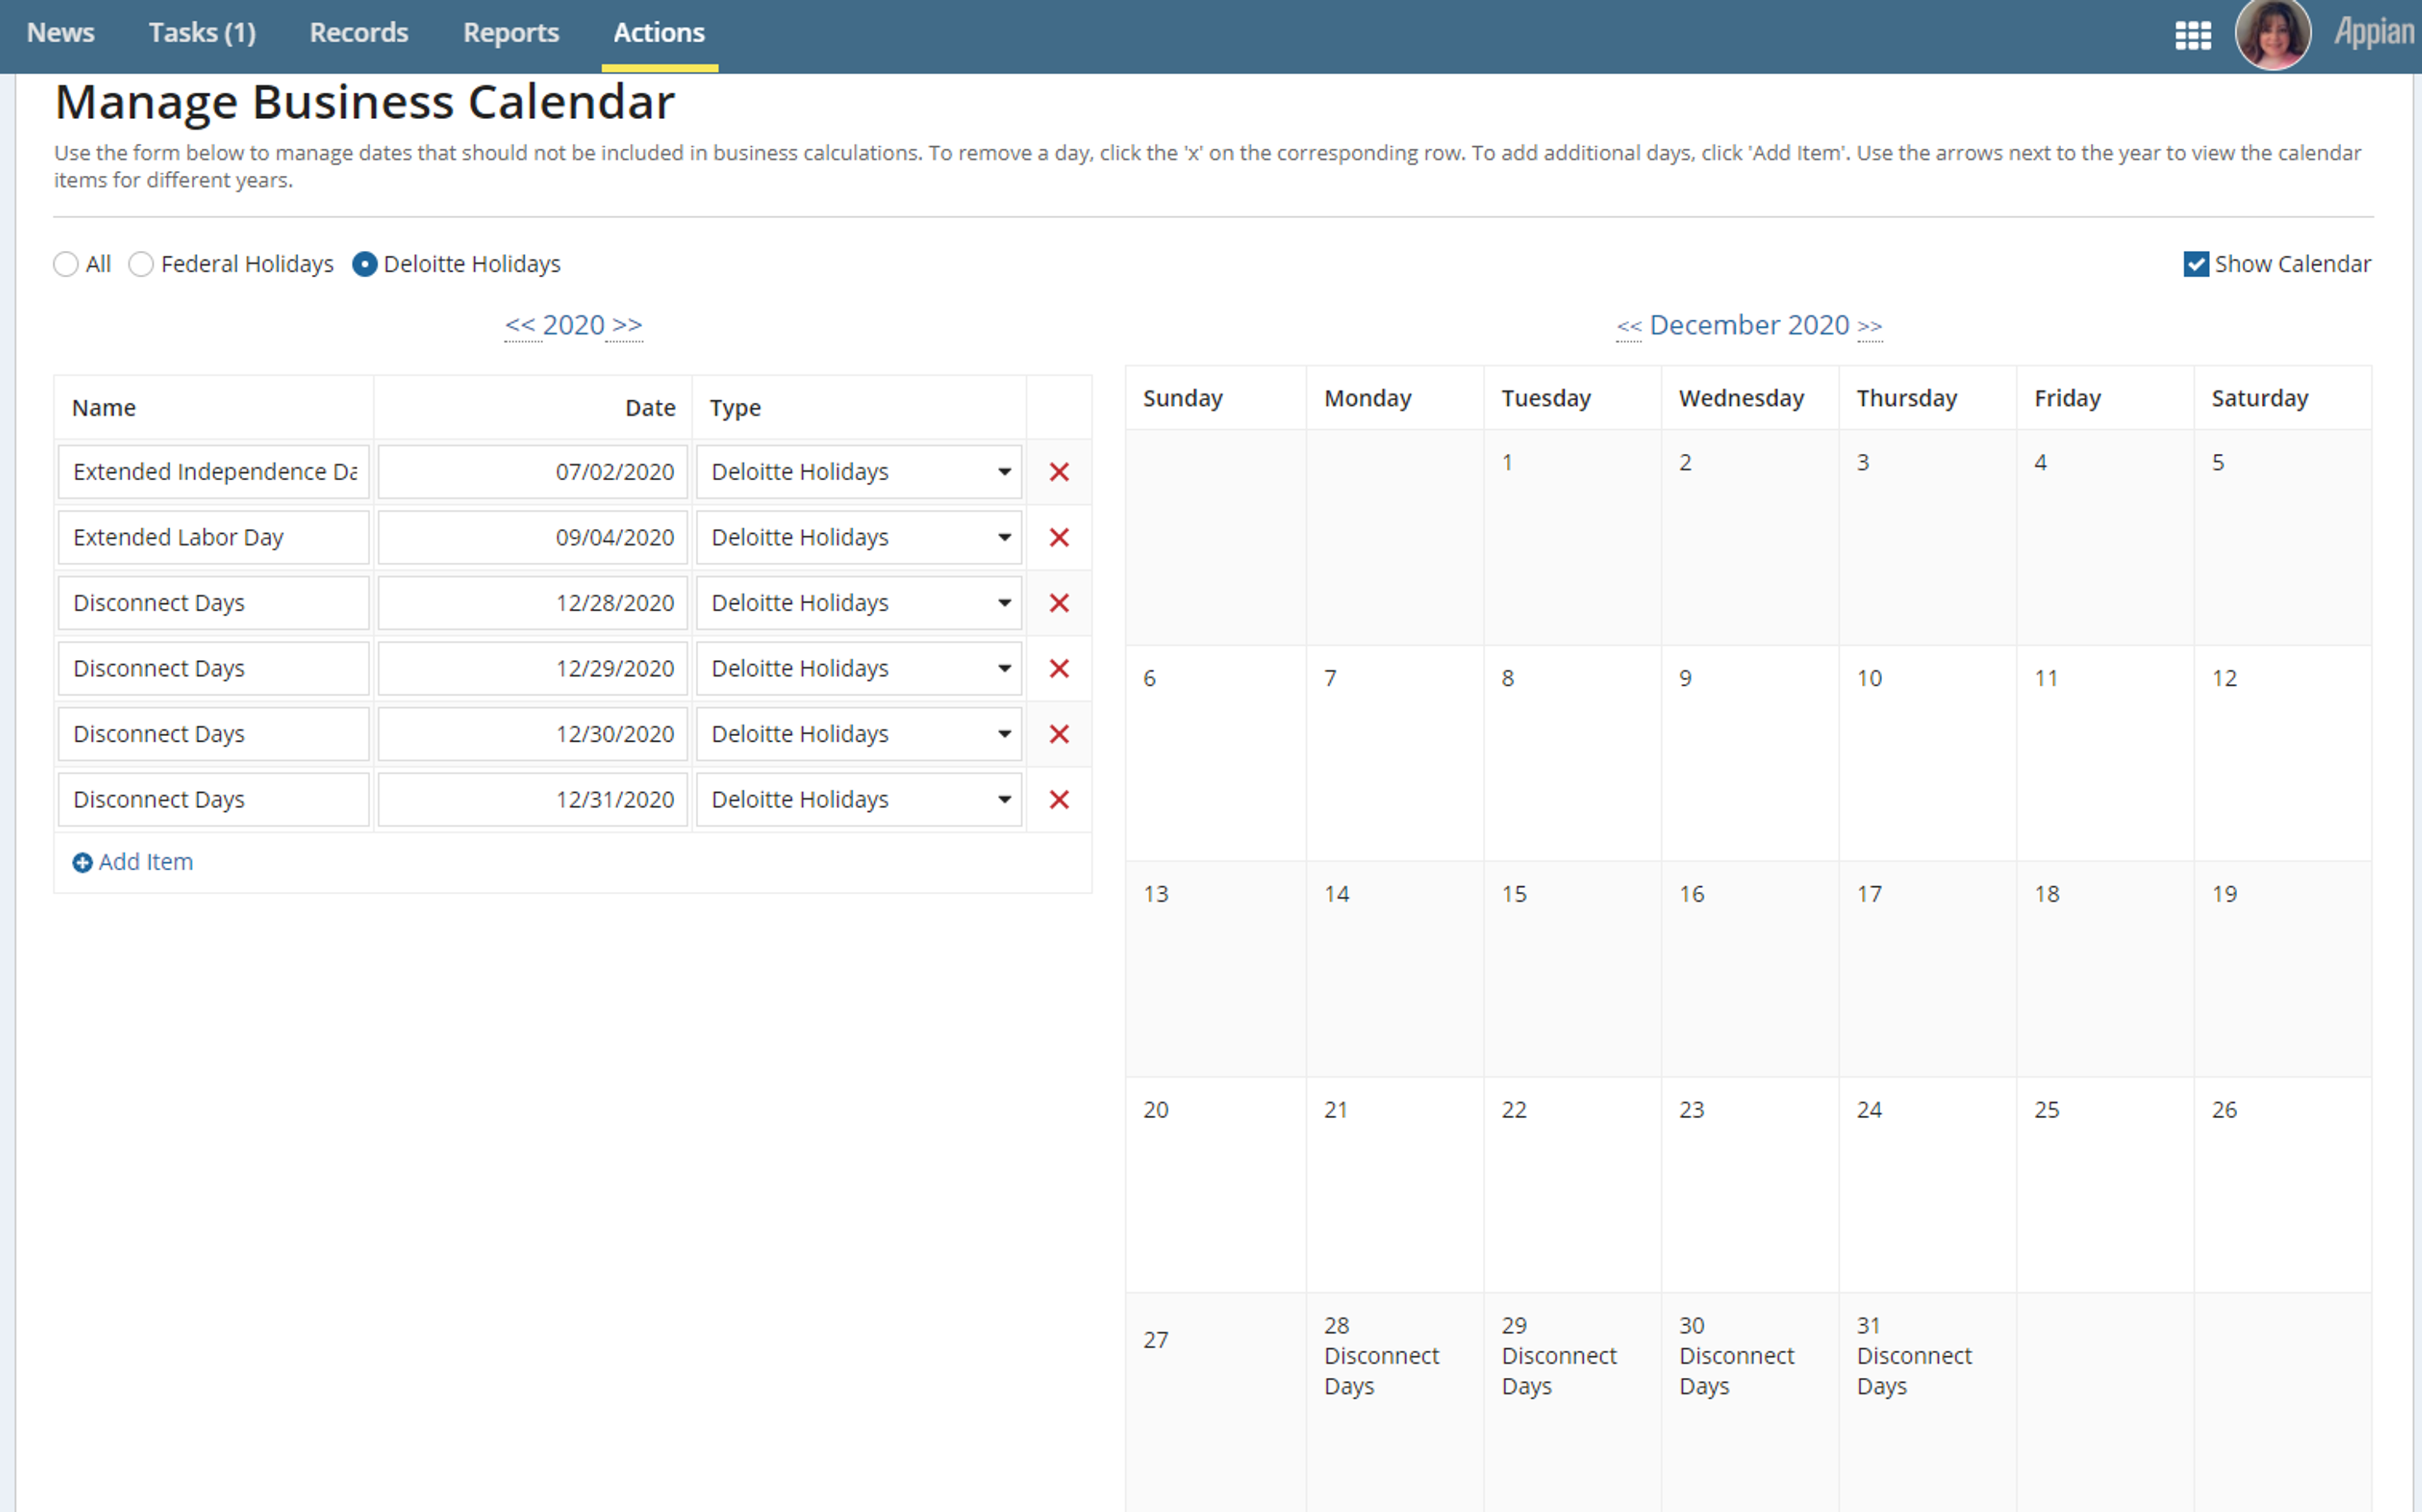Remove the 12/31/2020 Disconnect Days row
2422x1512 pixels.
(1058, 799)
